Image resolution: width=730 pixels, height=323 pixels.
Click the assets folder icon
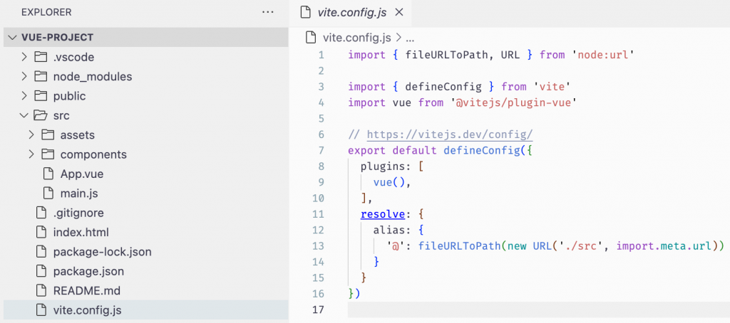pos(48,134)
